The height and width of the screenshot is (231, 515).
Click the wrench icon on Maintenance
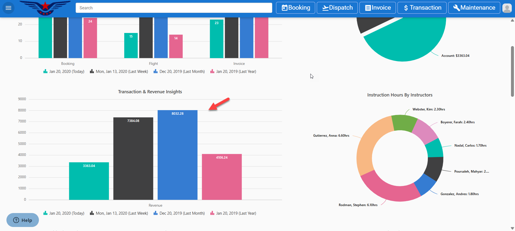point(456,8)
